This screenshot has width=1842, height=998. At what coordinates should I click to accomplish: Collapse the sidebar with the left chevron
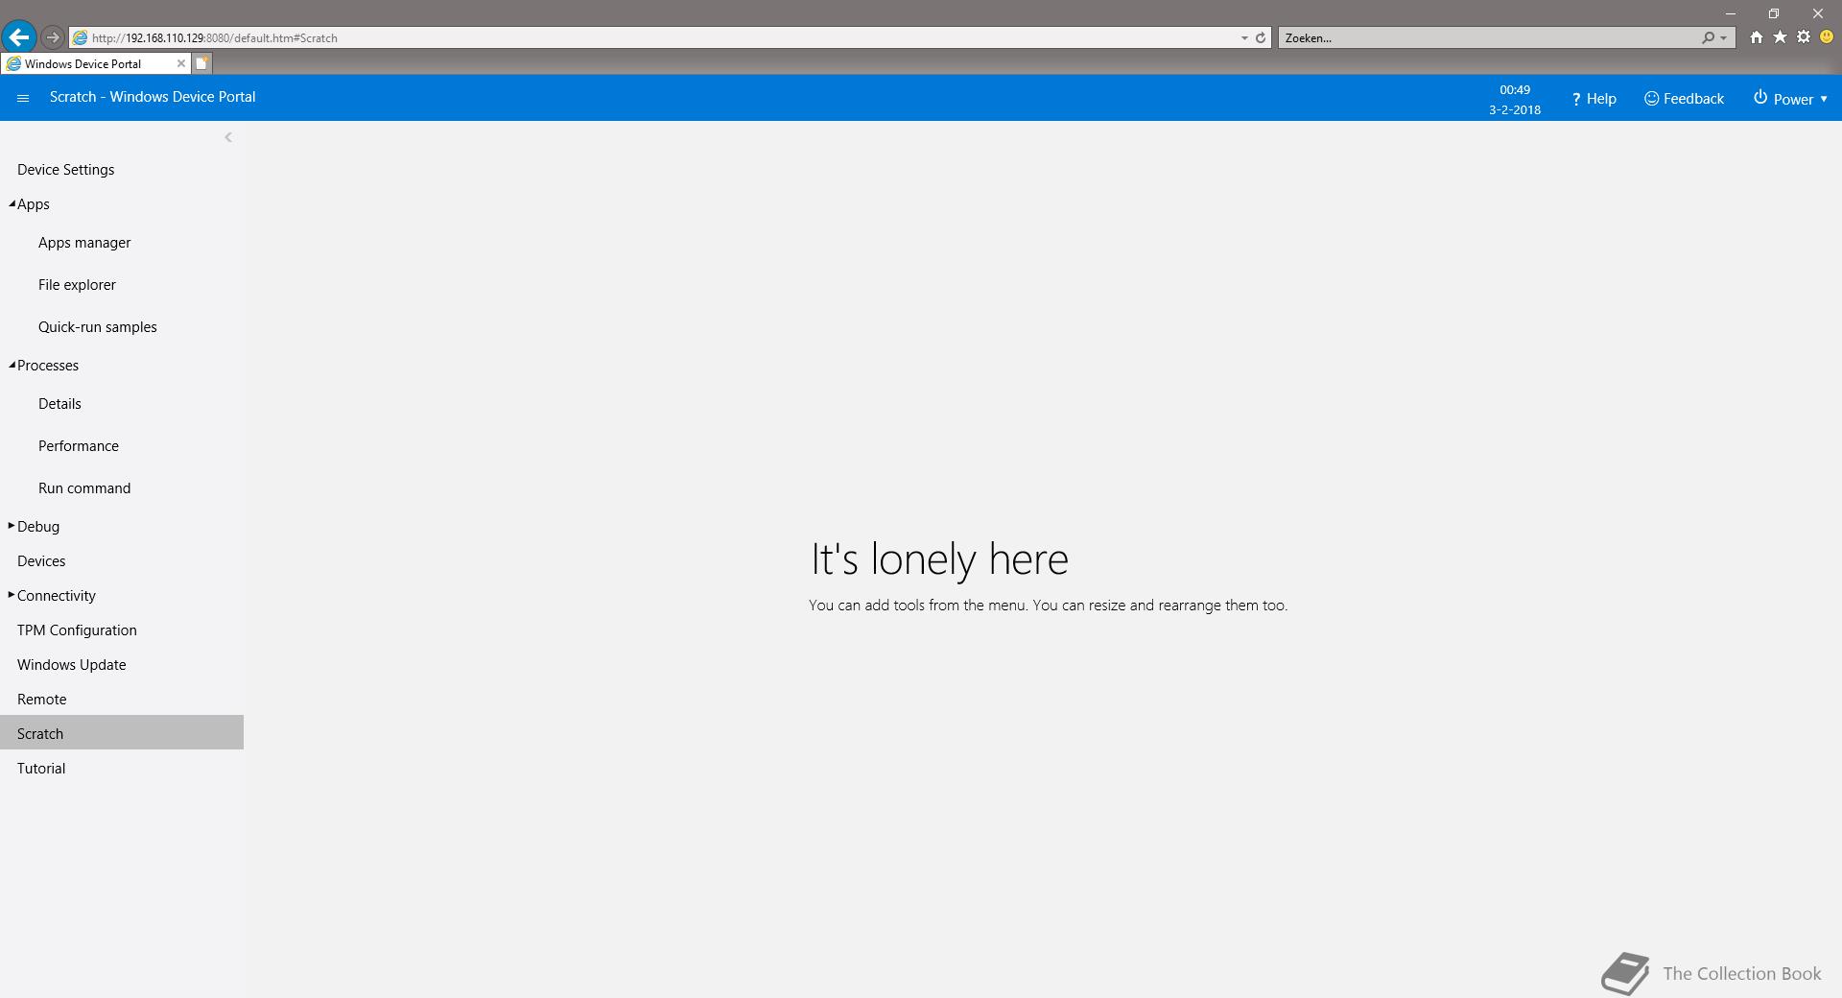tap(228, 137)
